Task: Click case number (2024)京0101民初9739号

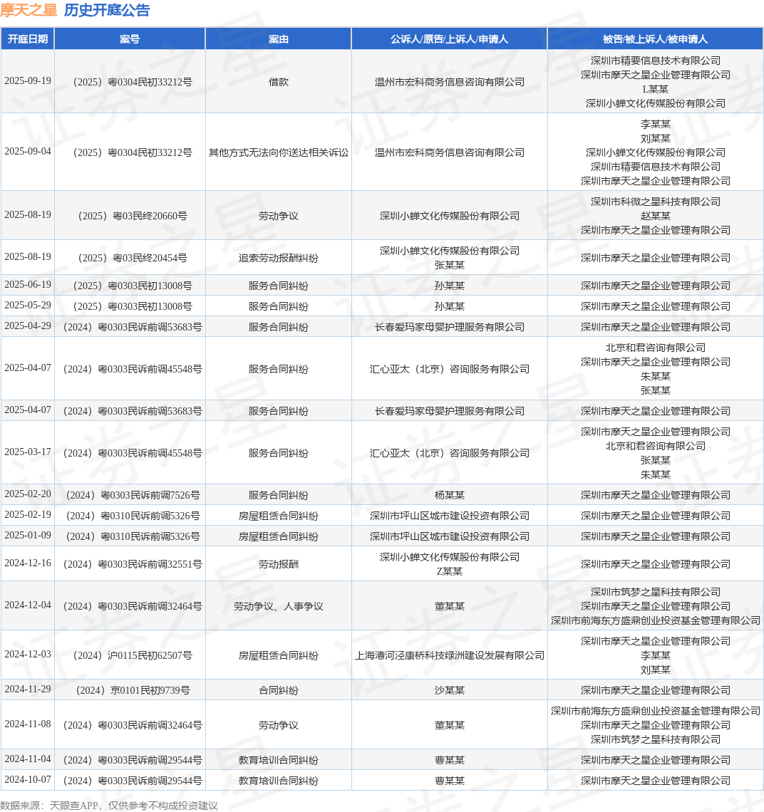Action: point(133,690)
